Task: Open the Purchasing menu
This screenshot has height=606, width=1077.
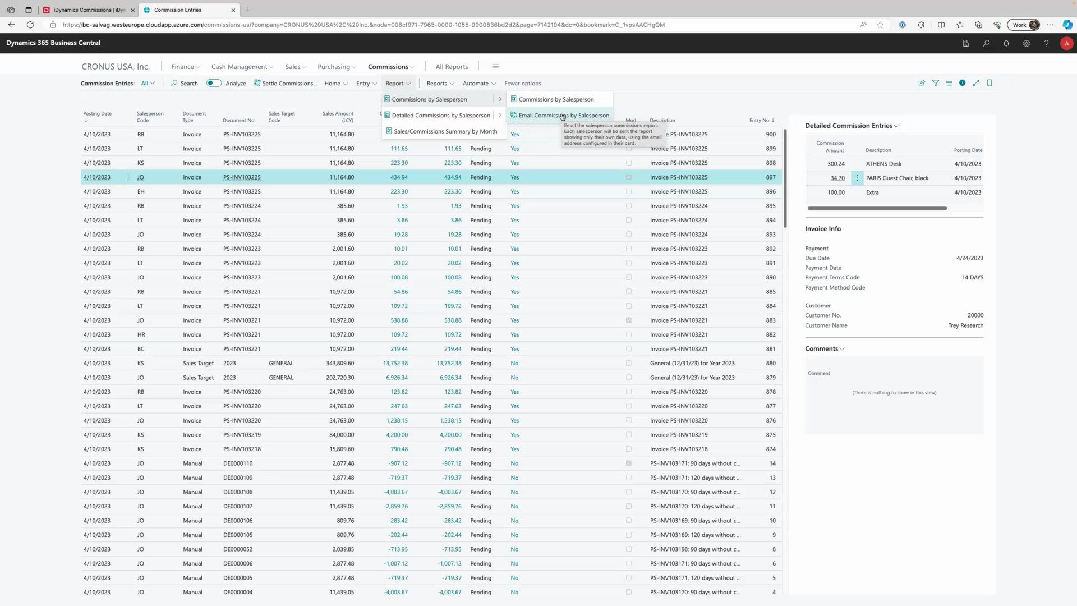Action: point(336,66)
